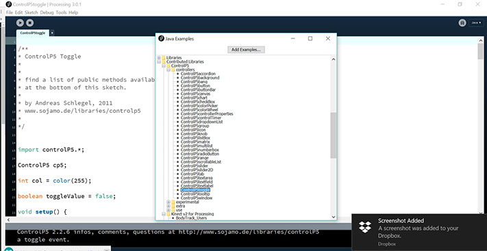
Task: Stop the running sketch
Action: 30,23
